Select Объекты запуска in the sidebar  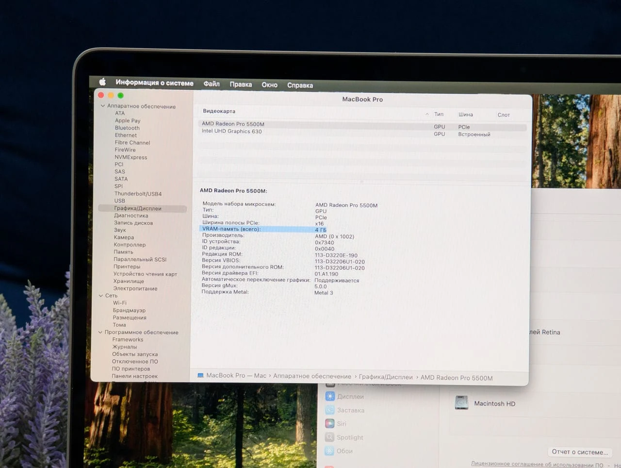click(135, 354)
